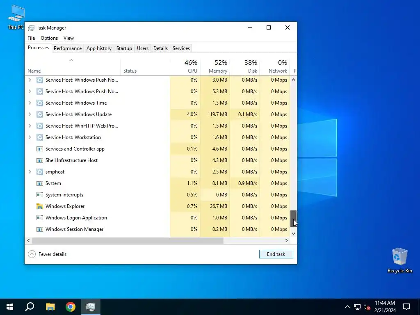Expand Service Host: Windows Time
Screen dimensions: 420x315
point(30,103)
